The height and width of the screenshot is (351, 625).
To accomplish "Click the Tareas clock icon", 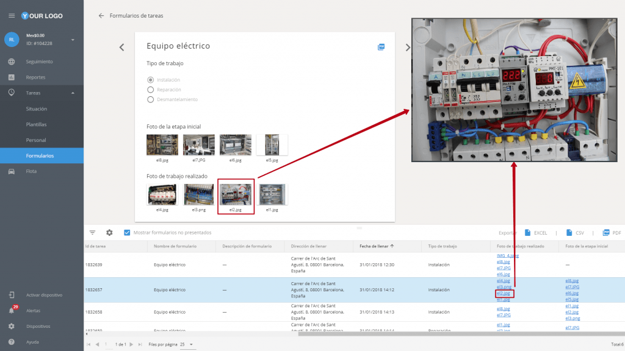I will (x=12, y=93).
